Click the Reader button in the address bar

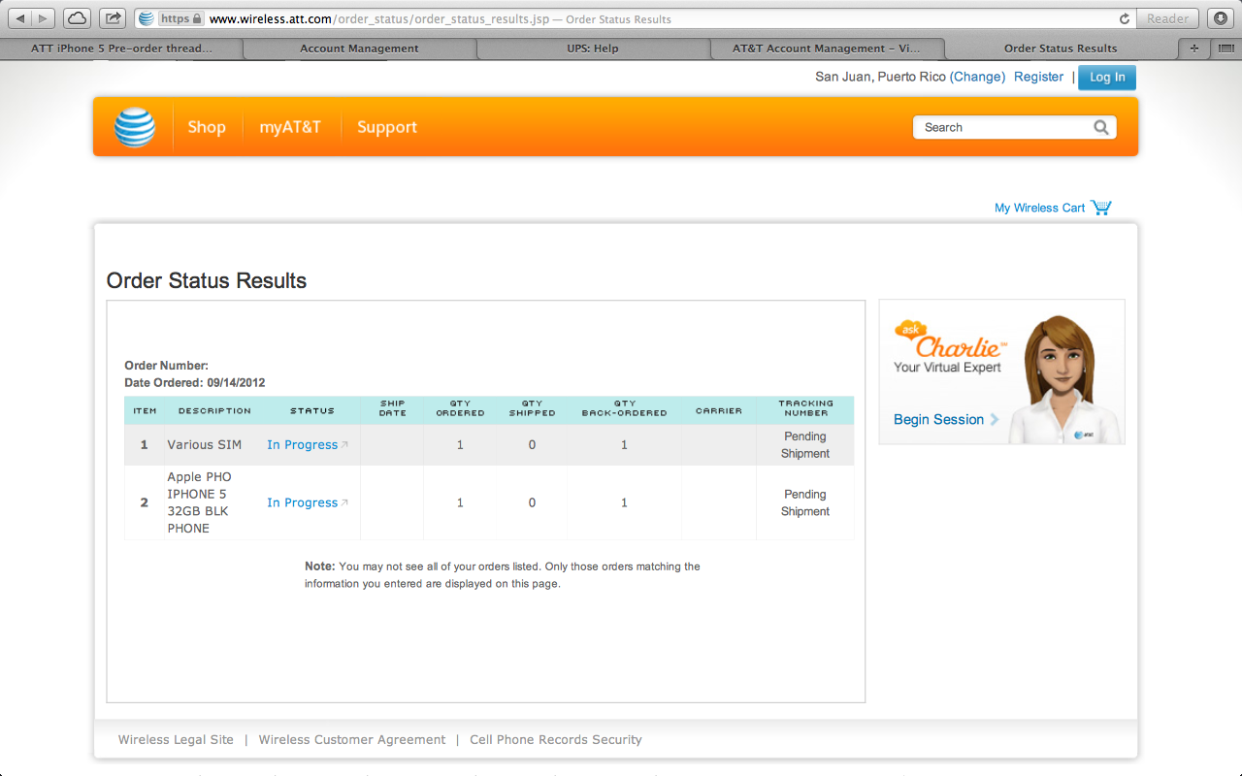[x=1167, y=18]
